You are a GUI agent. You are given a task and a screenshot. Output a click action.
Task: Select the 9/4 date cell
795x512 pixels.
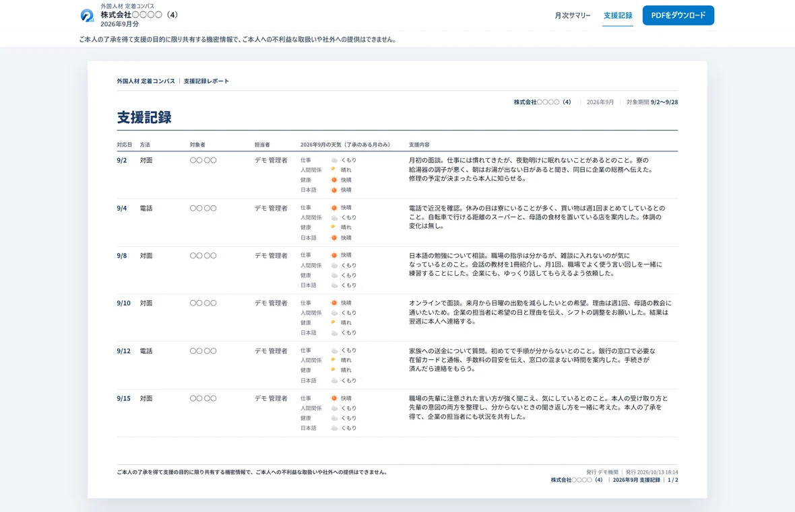pyautogui.click(x=122, y=208)
